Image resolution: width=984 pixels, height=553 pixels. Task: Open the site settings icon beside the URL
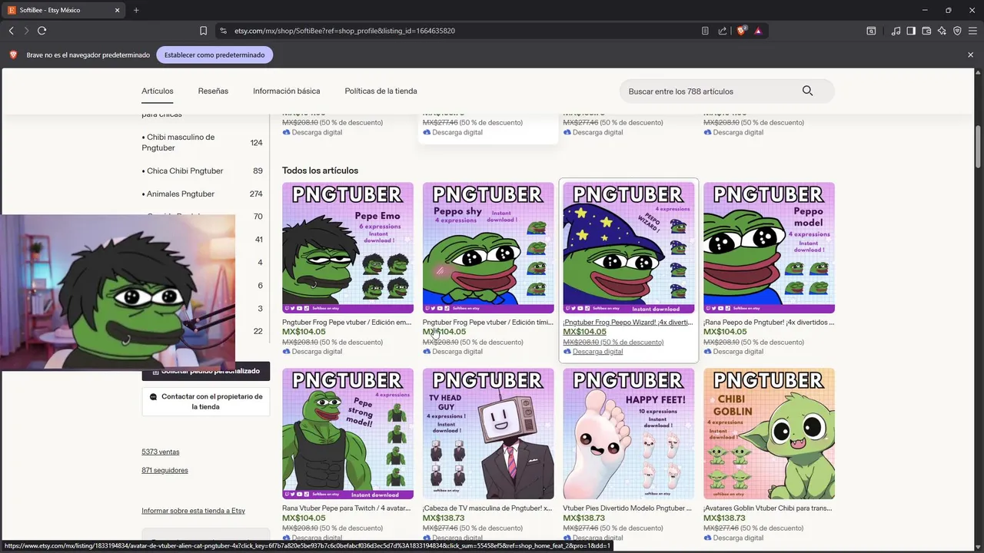coord(223,31)
